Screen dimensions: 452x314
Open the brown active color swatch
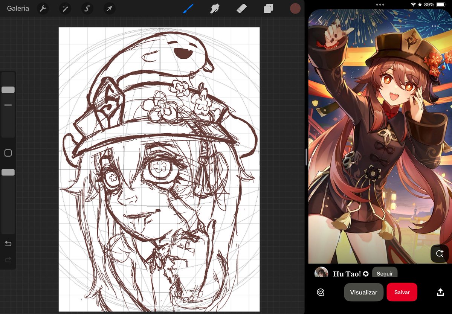(295, 8)
